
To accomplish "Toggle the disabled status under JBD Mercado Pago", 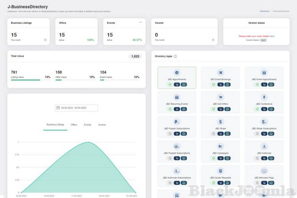I will pos(257,183).
